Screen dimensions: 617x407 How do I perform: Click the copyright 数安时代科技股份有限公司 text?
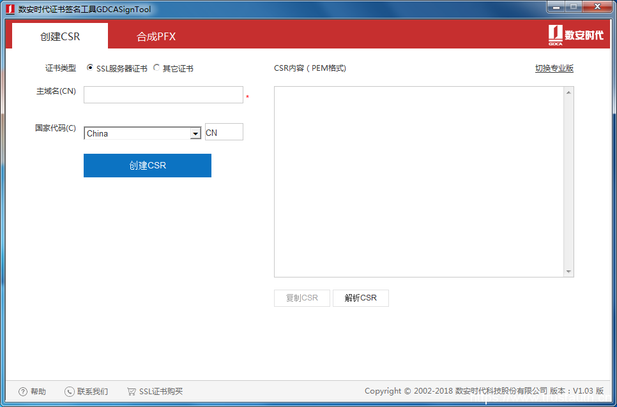pyautogui.click(x=501, y=391)
